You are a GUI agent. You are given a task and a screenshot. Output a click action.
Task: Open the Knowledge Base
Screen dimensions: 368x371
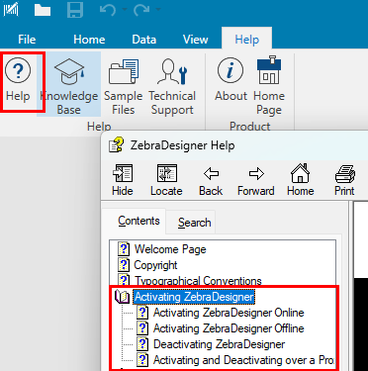68,84
